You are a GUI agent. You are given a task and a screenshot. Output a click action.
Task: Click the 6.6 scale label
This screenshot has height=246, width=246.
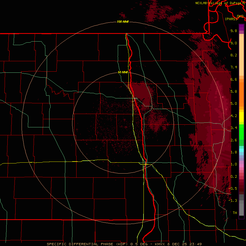(234, 79)
